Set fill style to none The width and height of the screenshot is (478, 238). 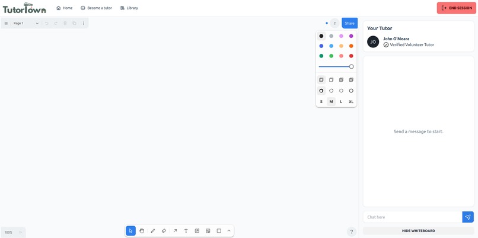(321, 80)
